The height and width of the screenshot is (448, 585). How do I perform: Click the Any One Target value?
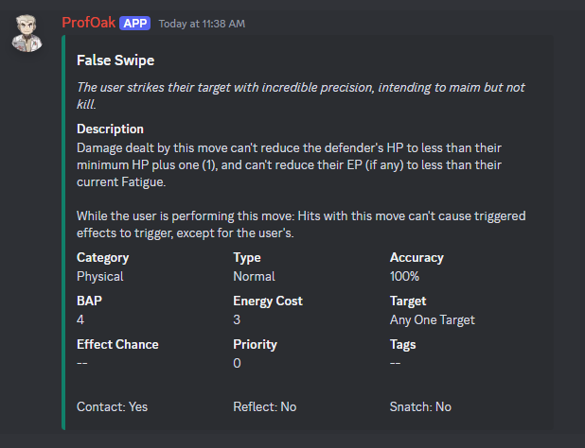pyautogui.click(x=432, y=319)
